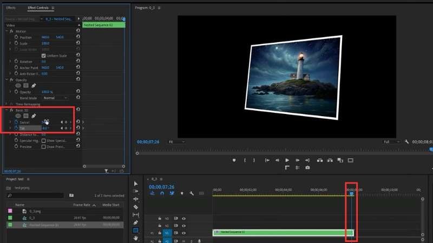Click the Project panel search field
Screen dimensions: 433x243
point(35,195)
